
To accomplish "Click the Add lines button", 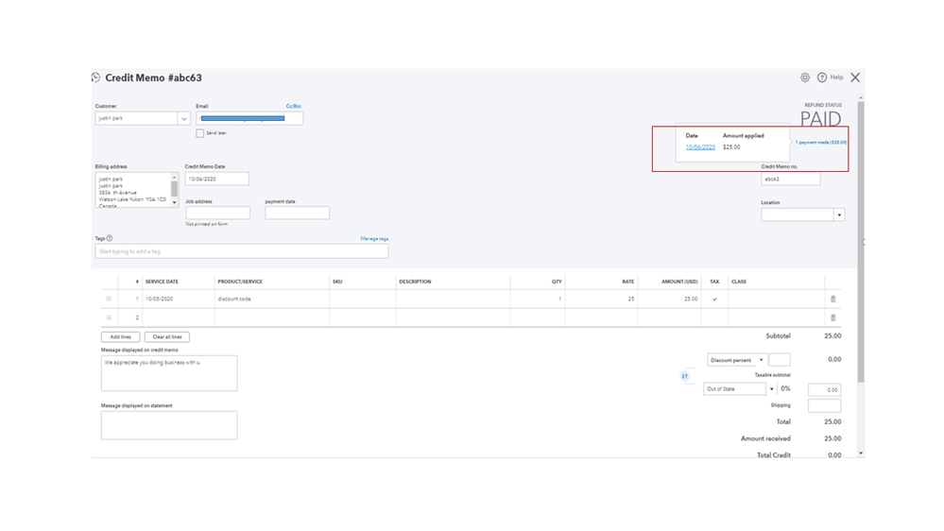I will click(x=121, y=336).
